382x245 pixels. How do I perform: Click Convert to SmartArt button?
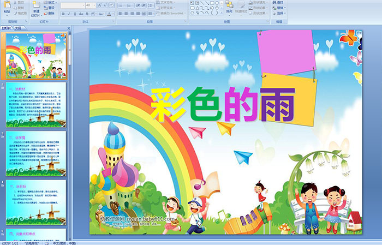[170, 13]
